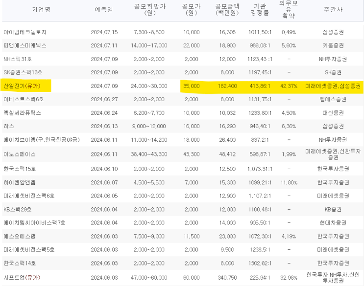Click underwriter KB증권

333,209
